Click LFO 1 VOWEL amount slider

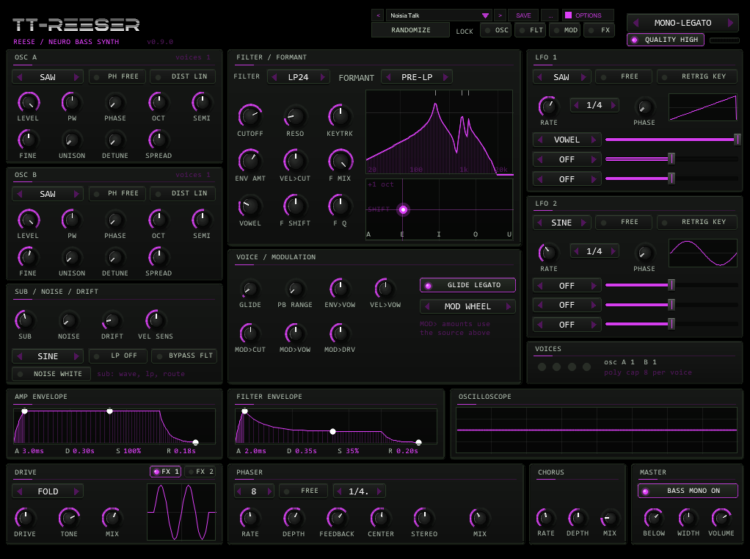pos(672,140)
